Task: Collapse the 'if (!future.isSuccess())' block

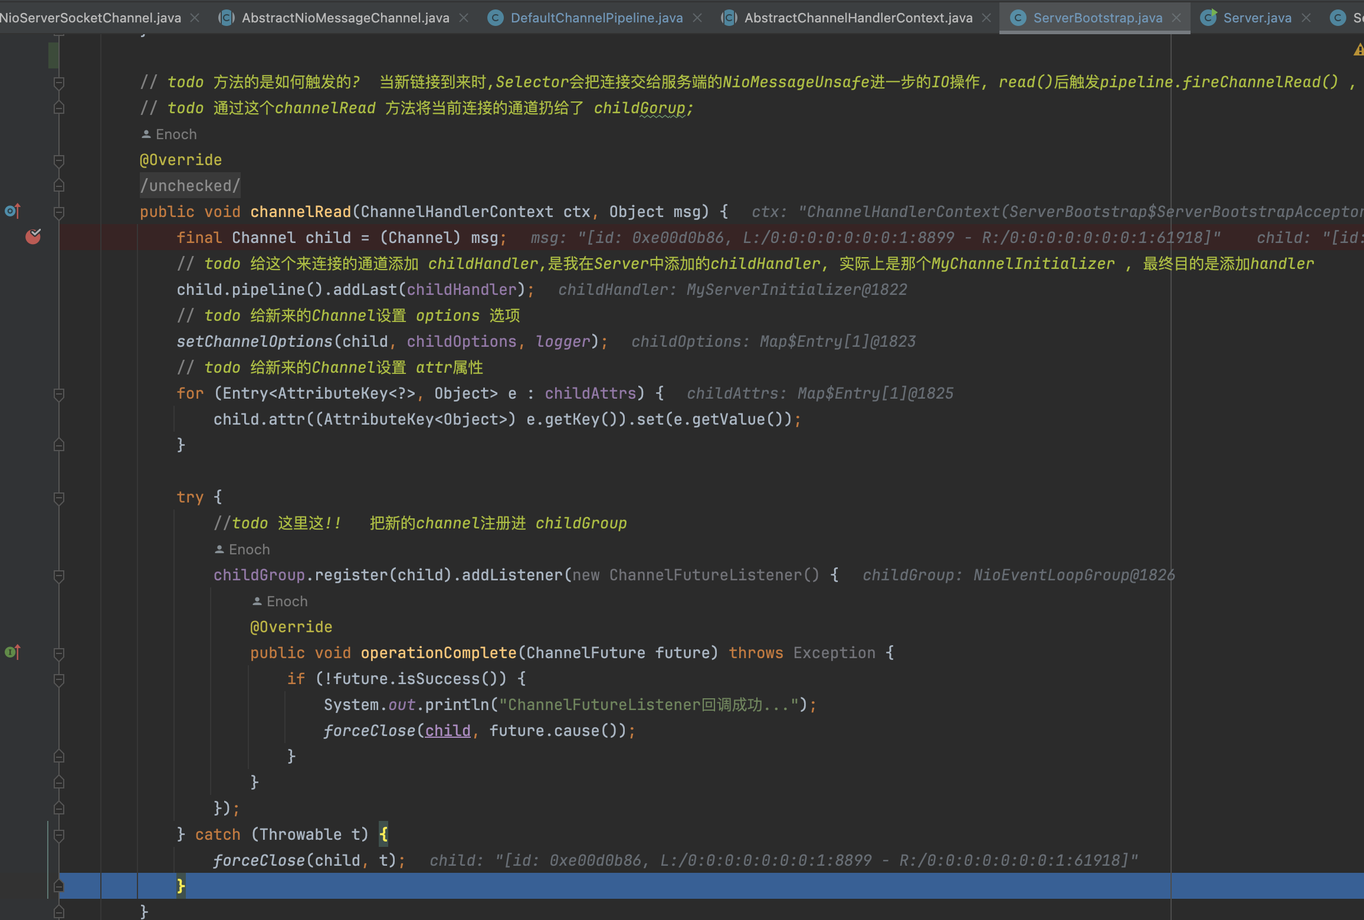Action: coord(59,679)
